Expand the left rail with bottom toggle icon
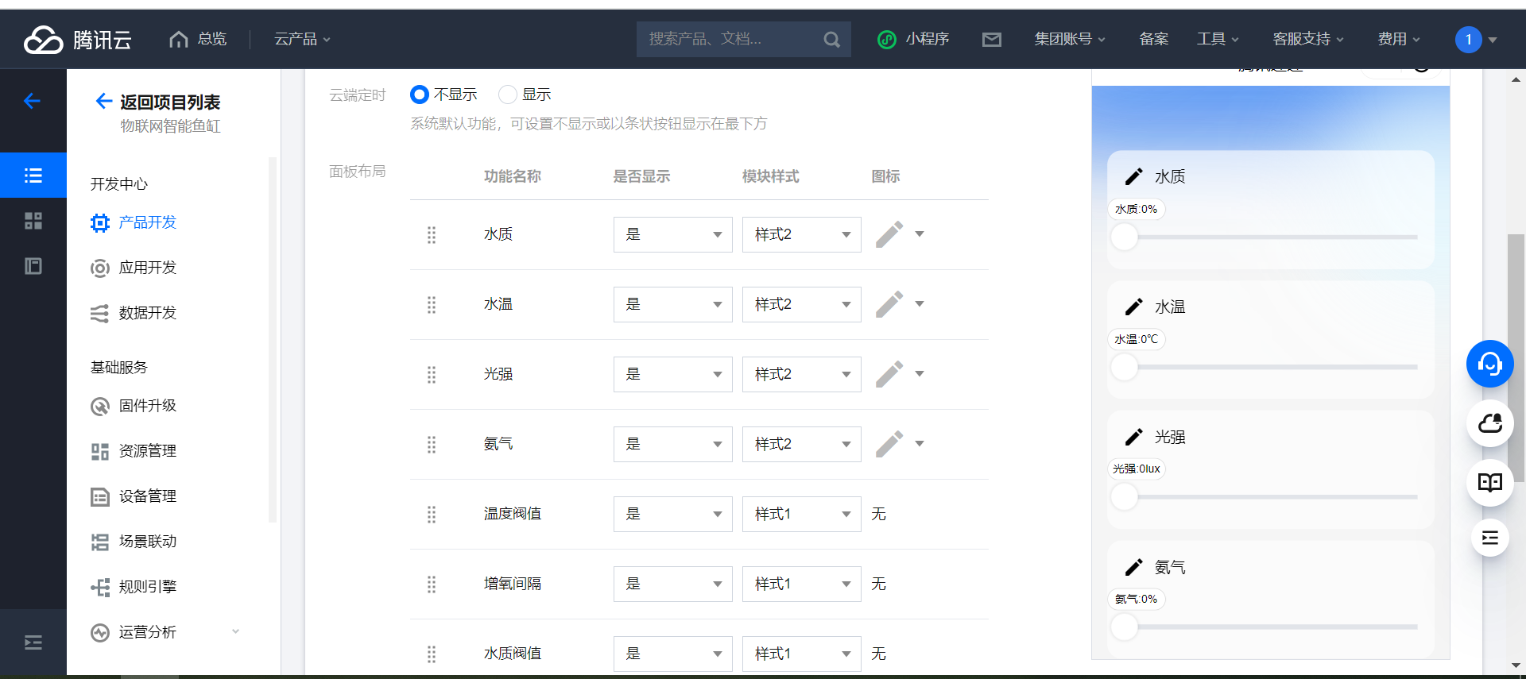Screen dimensions: 1526x679 point(33,642)
